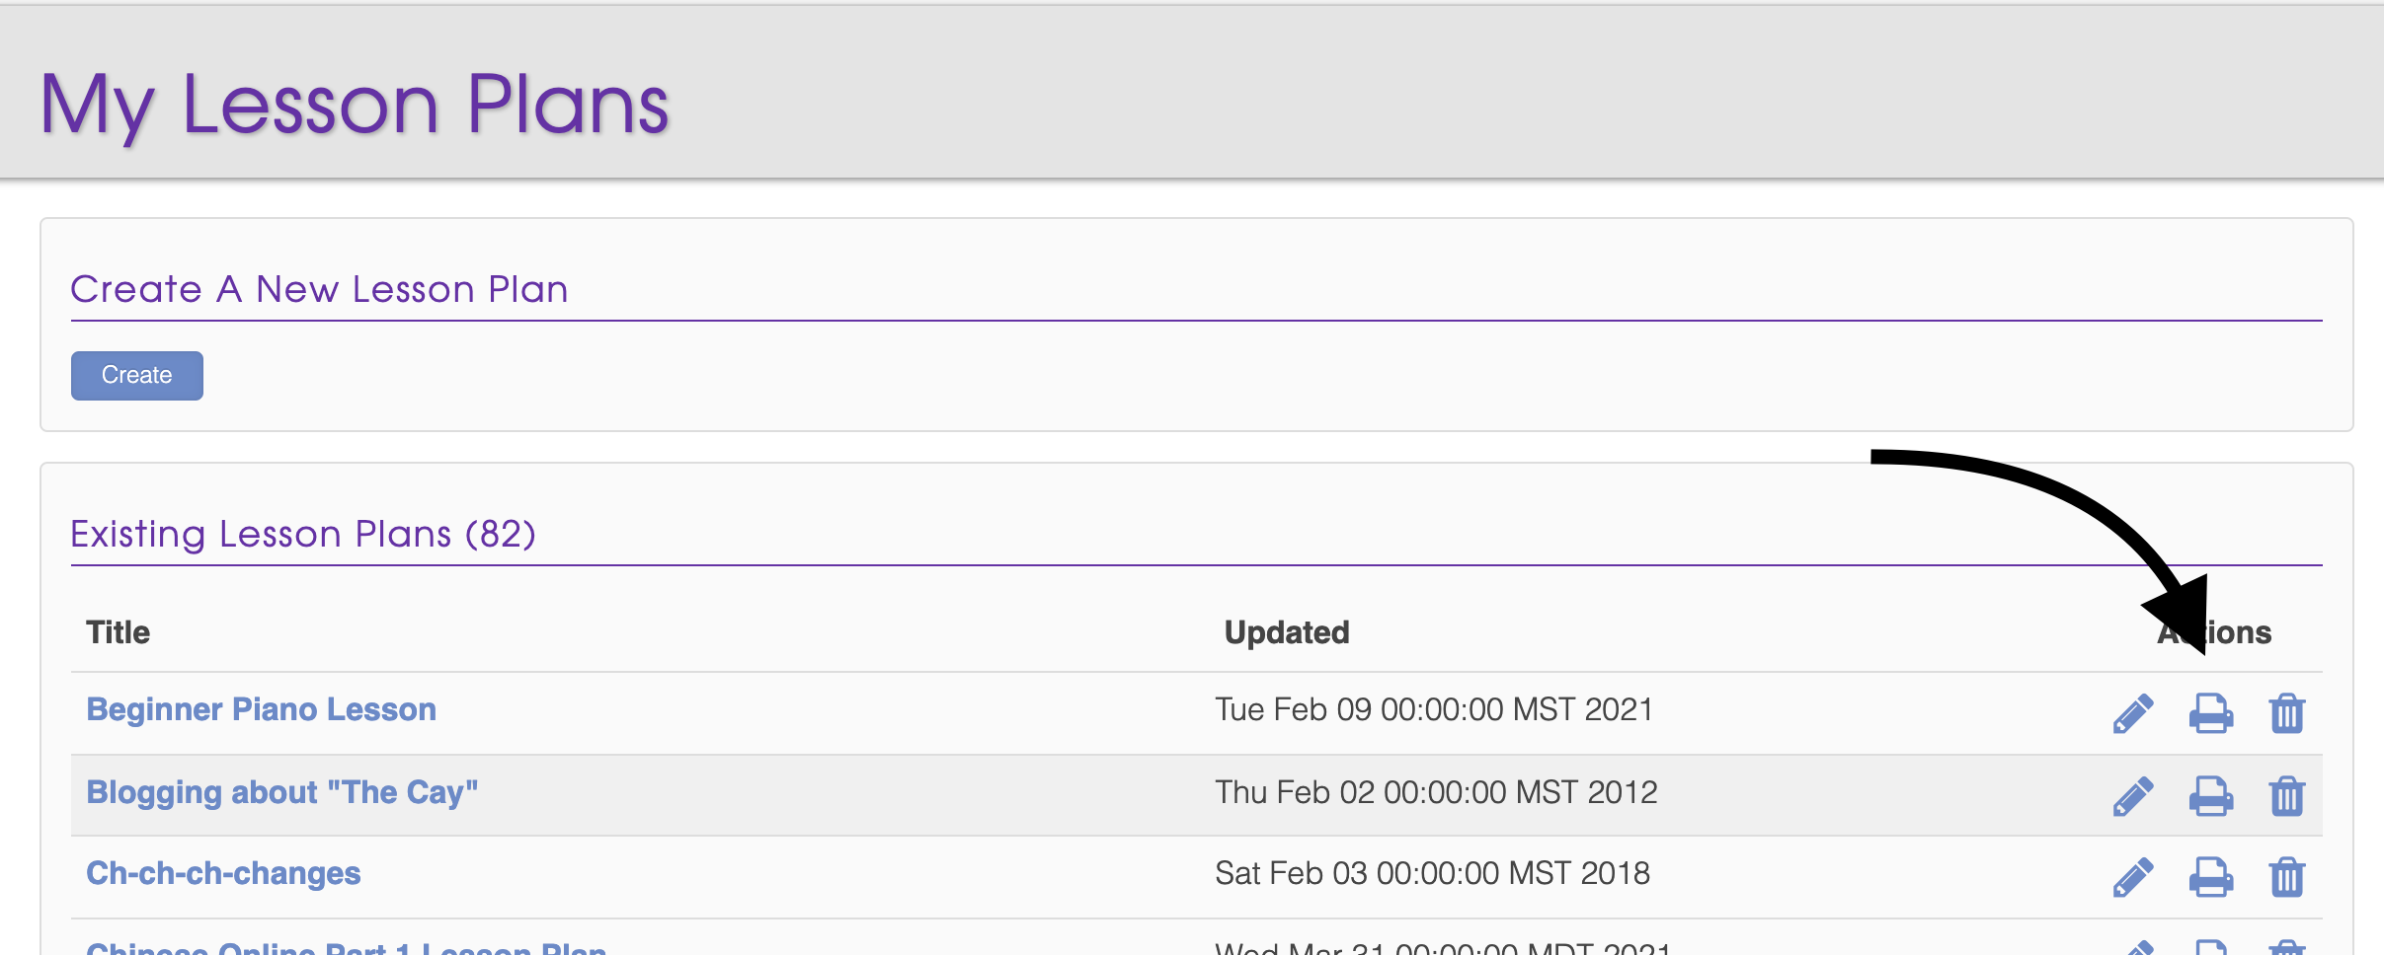Delete the Beginner Piano Lesson plan

click(2286, 713)
